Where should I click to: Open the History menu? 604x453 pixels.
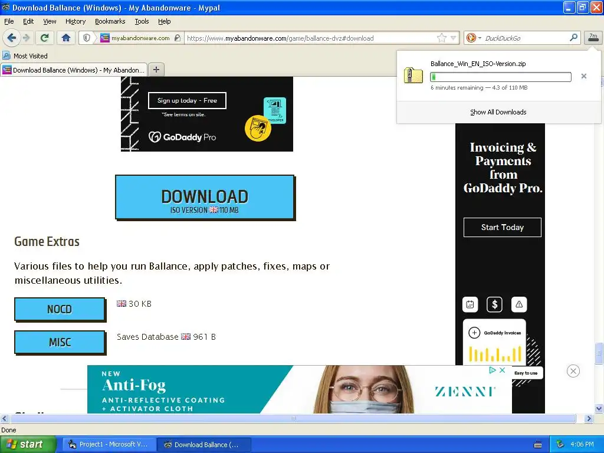click(x=75, y=21)
